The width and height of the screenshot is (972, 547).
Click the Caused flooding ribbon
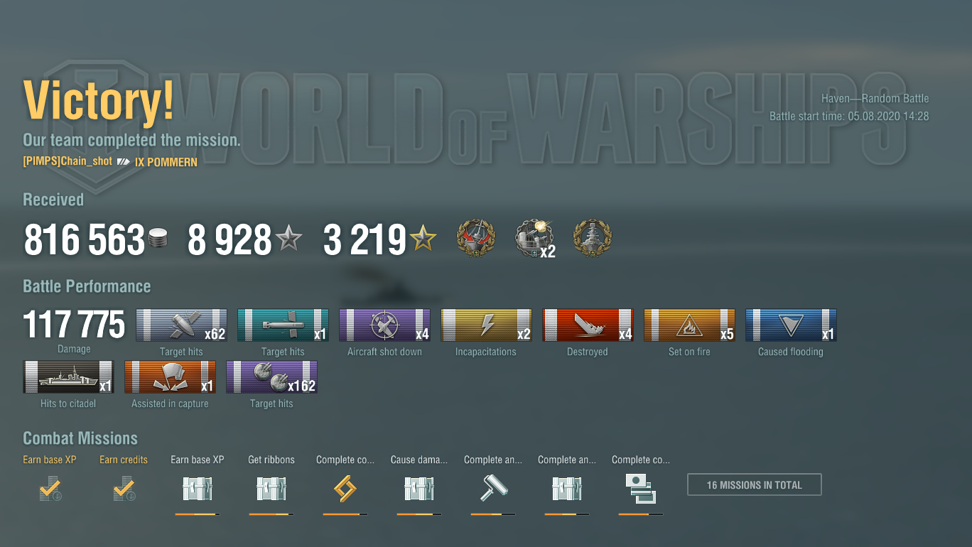tap(791, 325)
